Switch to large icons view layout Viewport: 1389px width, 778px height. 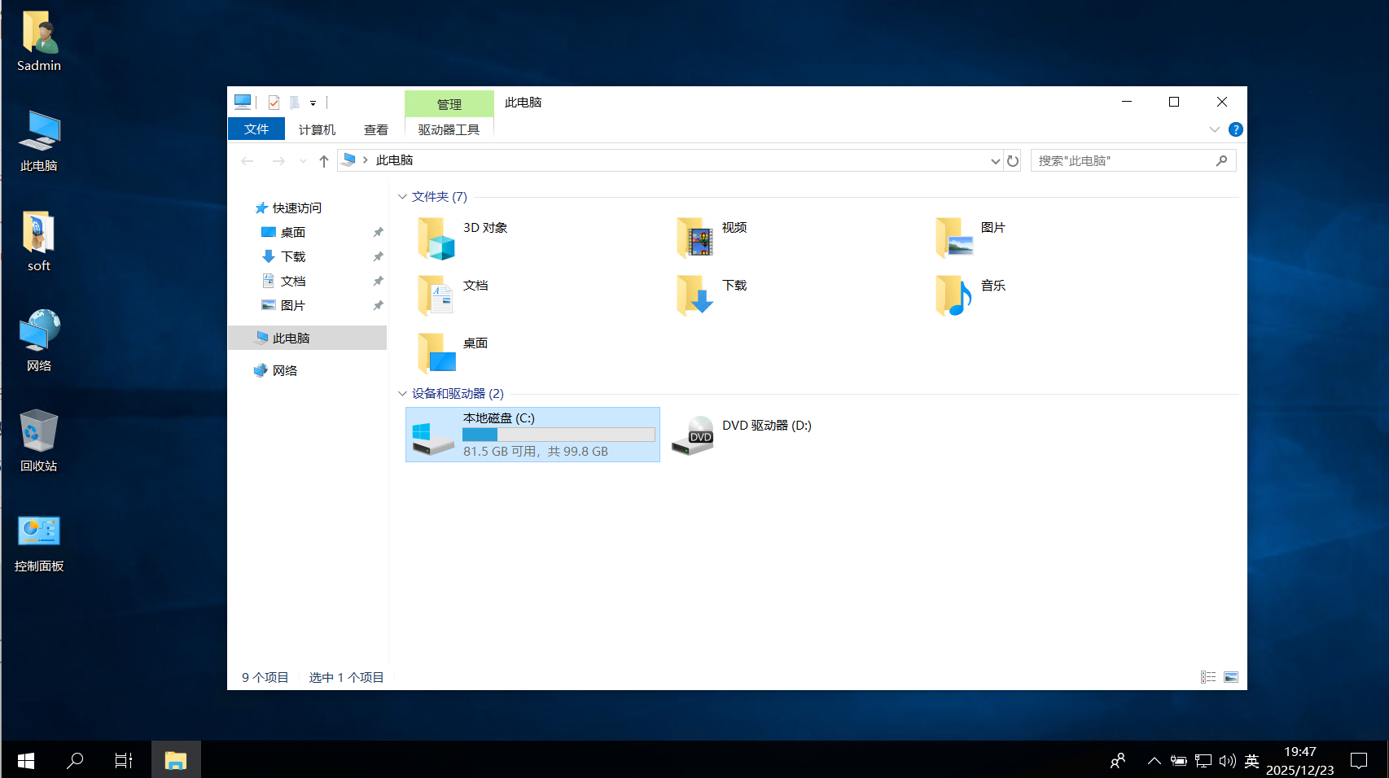click(1231, 677)
